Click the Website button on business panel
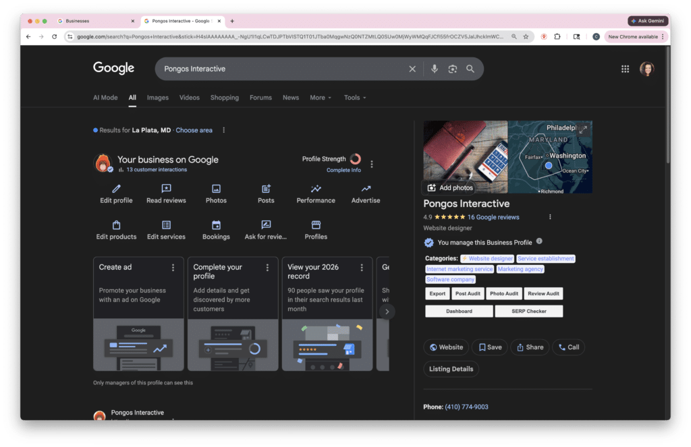Image resolution: width=691 pixels, height=447 pixels. coord(445,347)
